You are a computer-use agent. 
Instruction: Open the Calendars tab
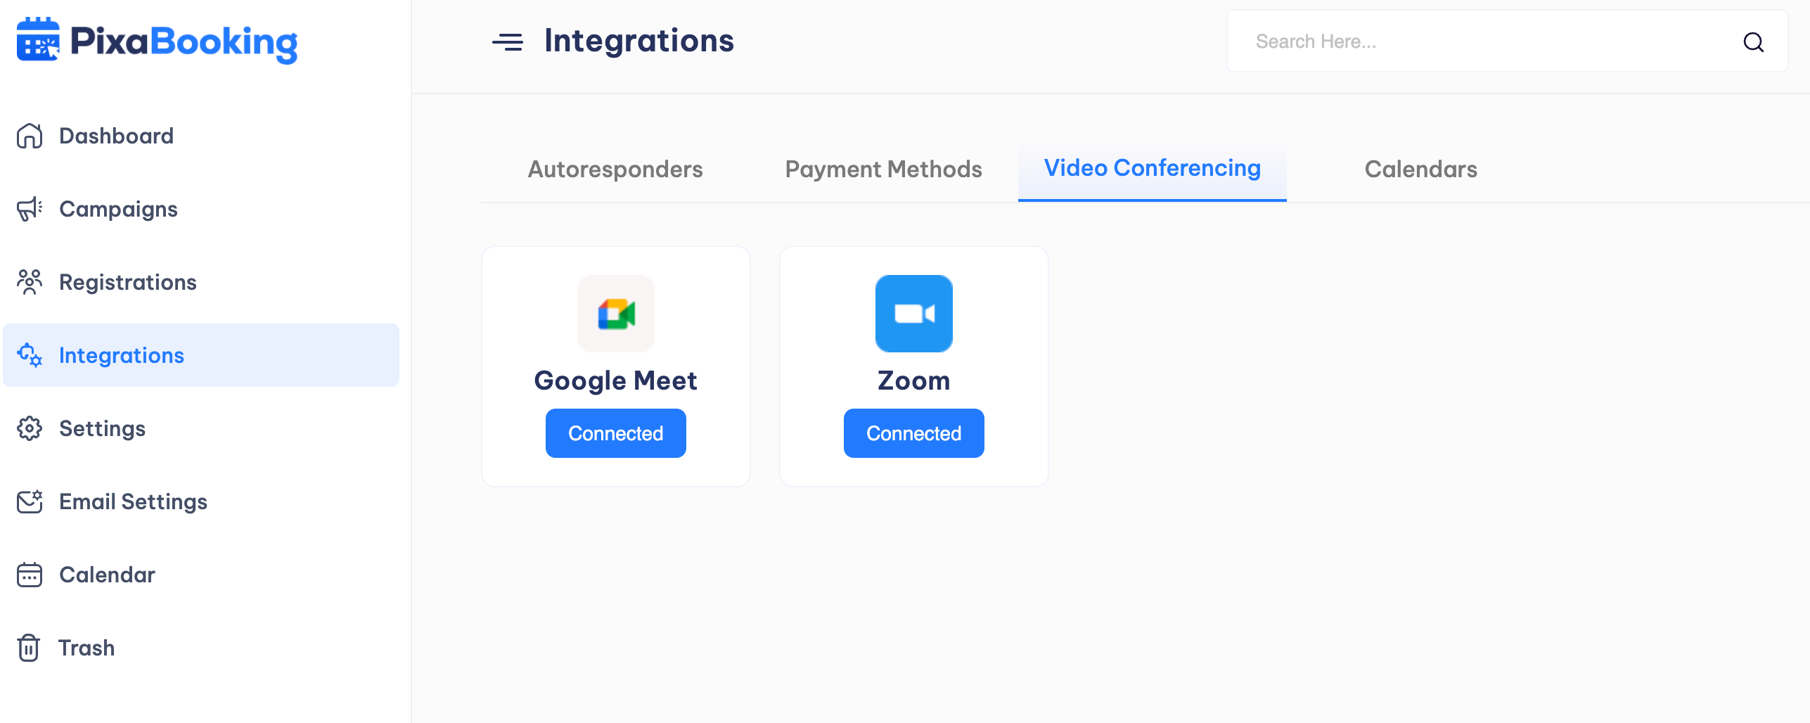tap(1421, 169)
